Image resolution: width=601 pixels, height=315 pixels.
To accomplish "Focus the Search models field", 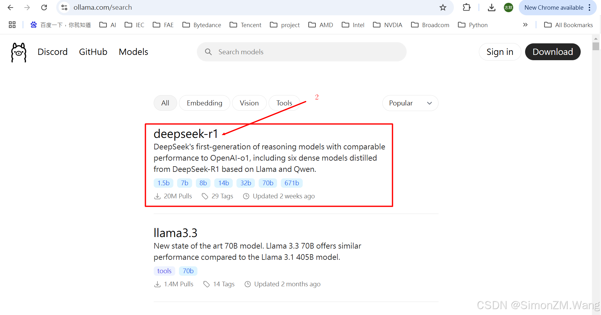I will point(301,52).
